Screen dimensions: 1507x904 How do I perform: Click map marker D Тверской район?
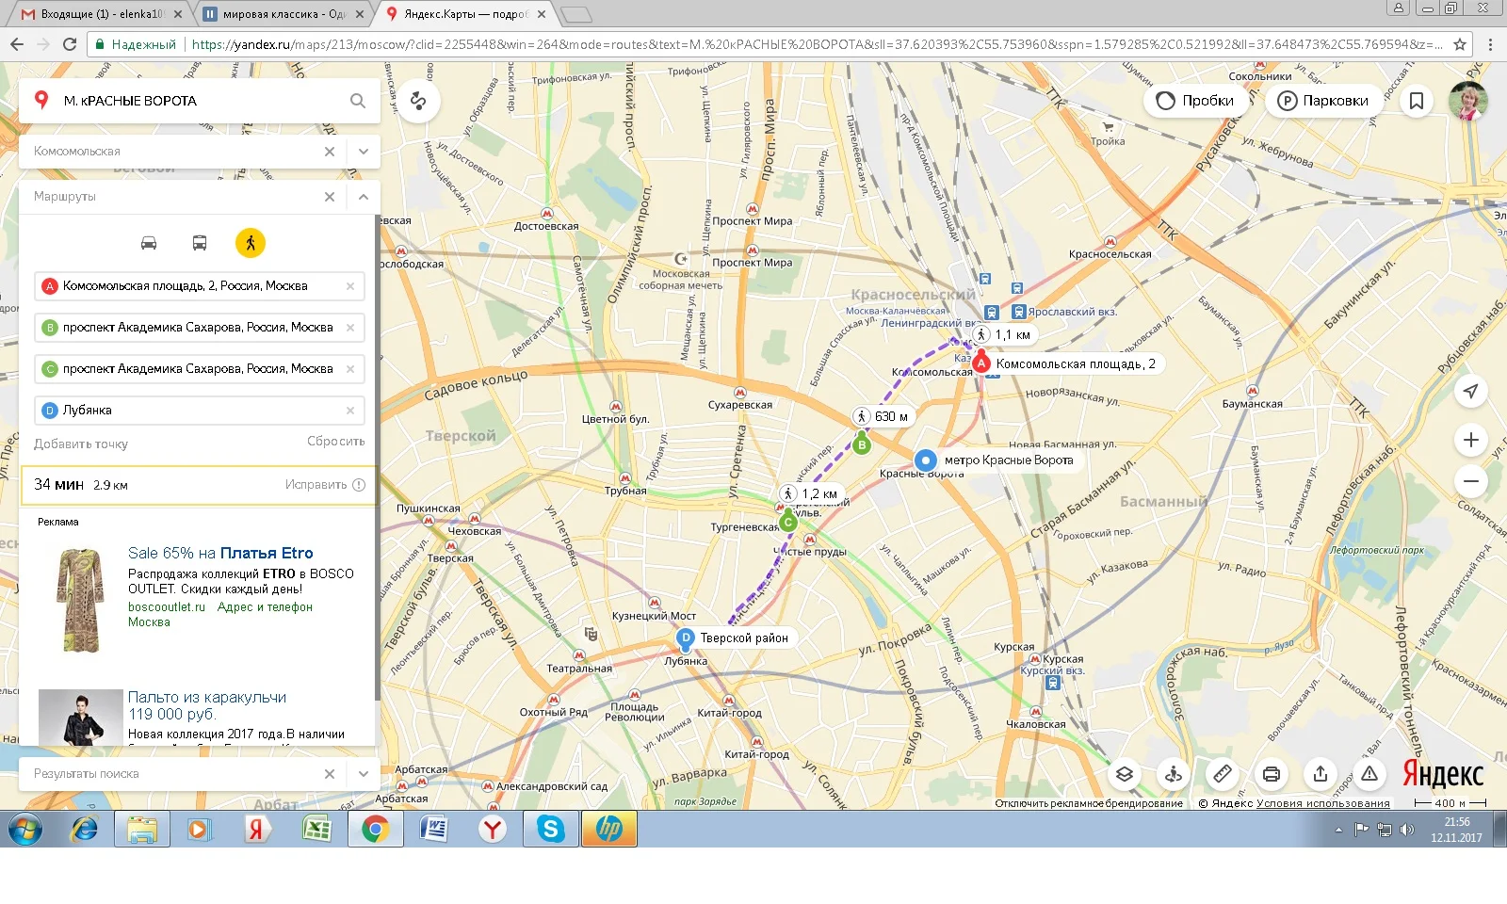[x=686, y=638]
